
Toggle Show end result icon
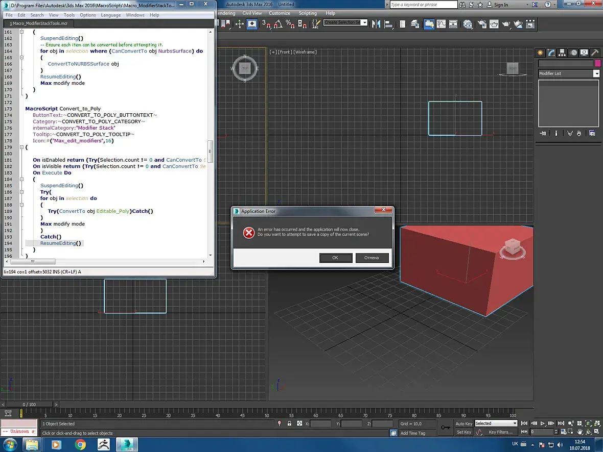[556, 133]
